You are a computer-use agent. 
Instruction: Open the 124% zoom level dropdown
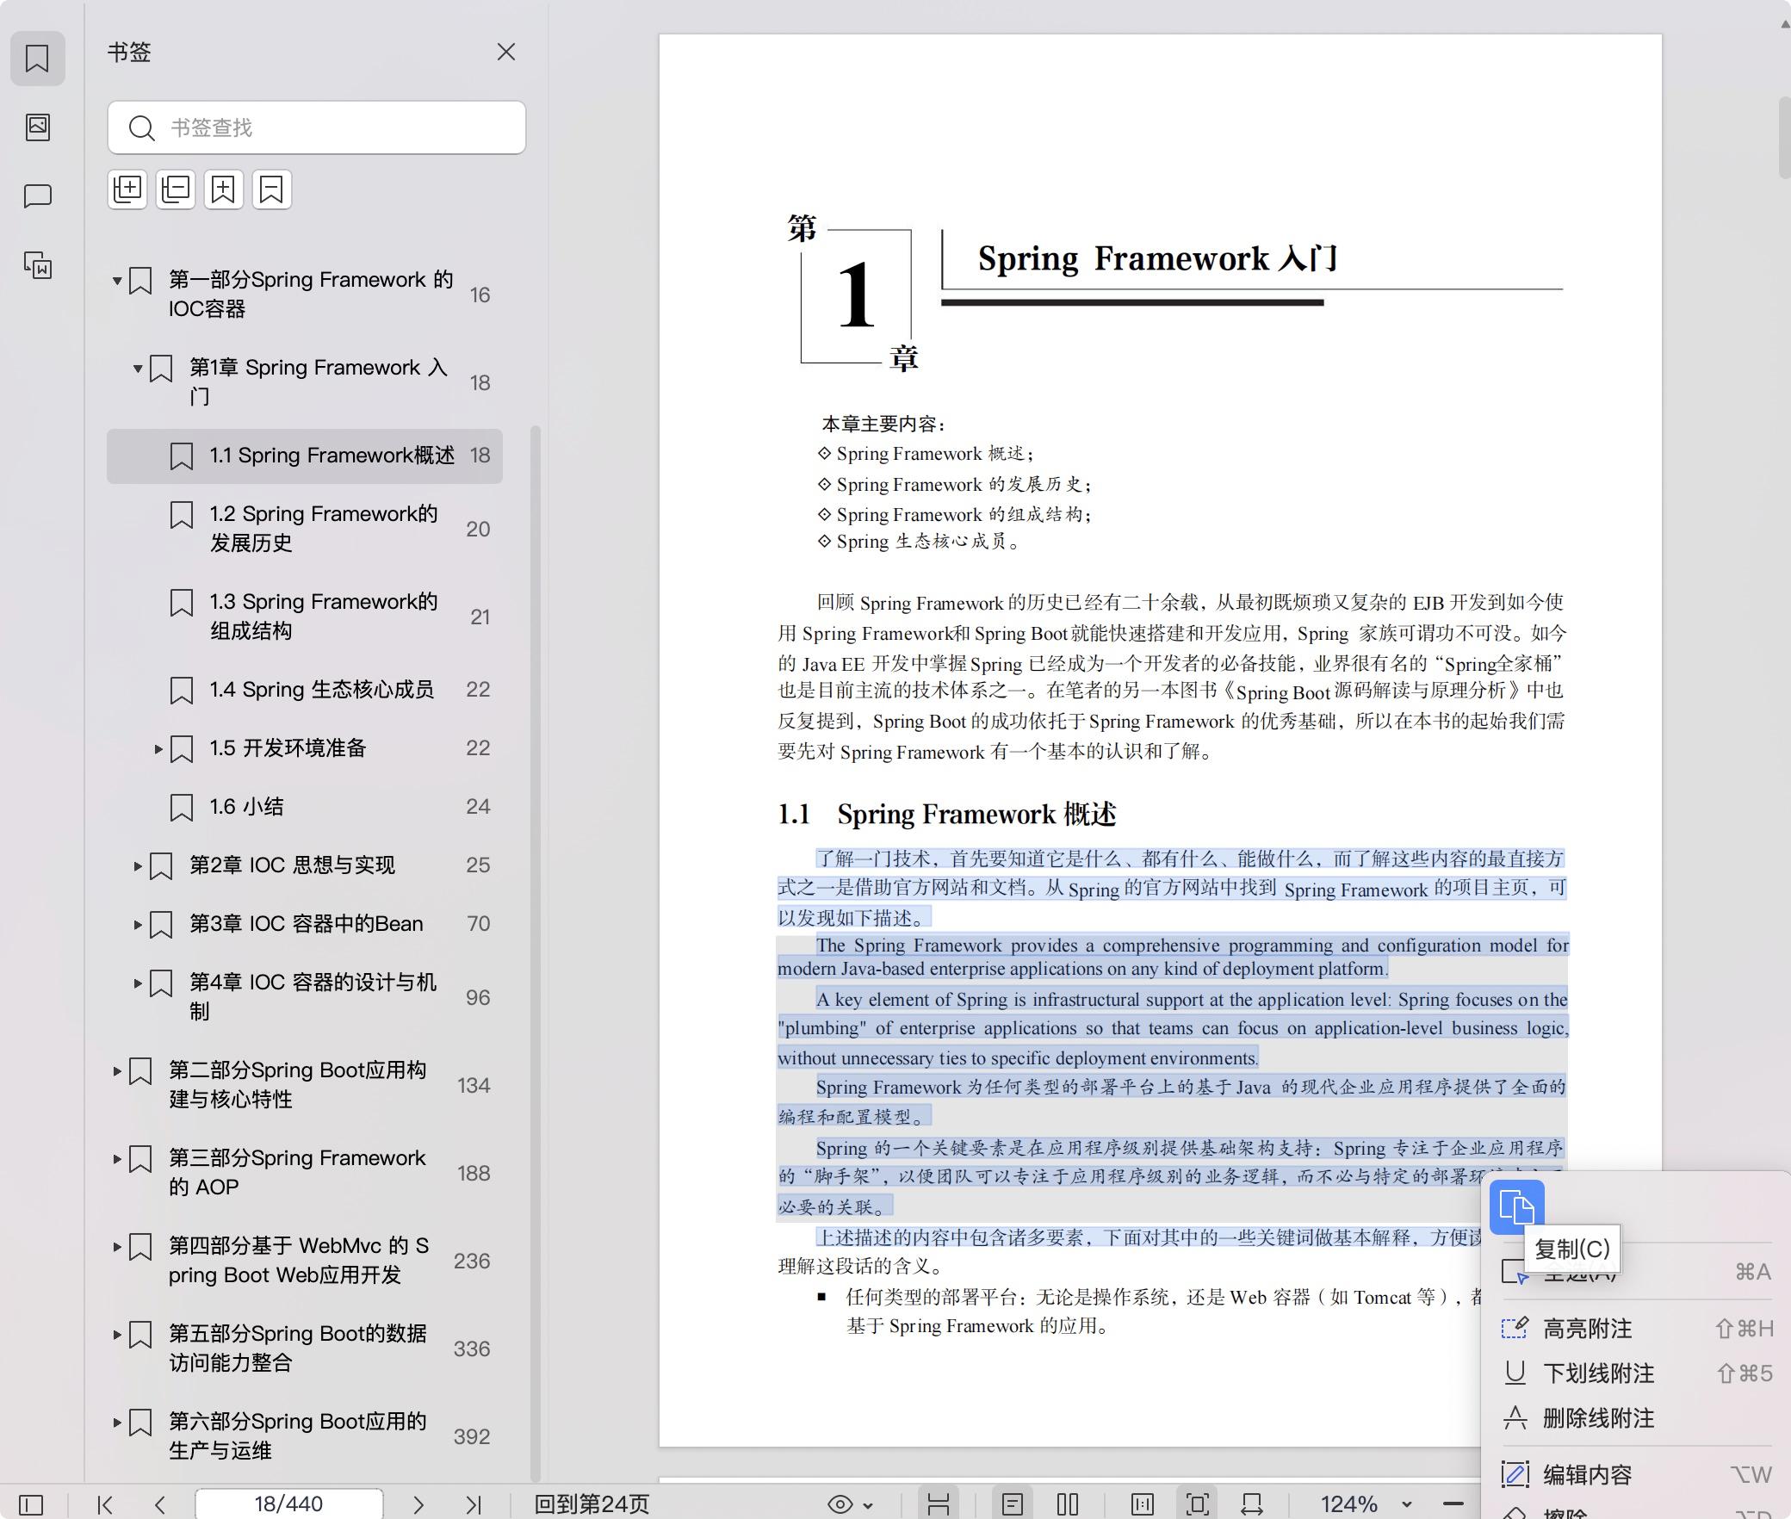pyautogui.click(x=1406, y=1504)
